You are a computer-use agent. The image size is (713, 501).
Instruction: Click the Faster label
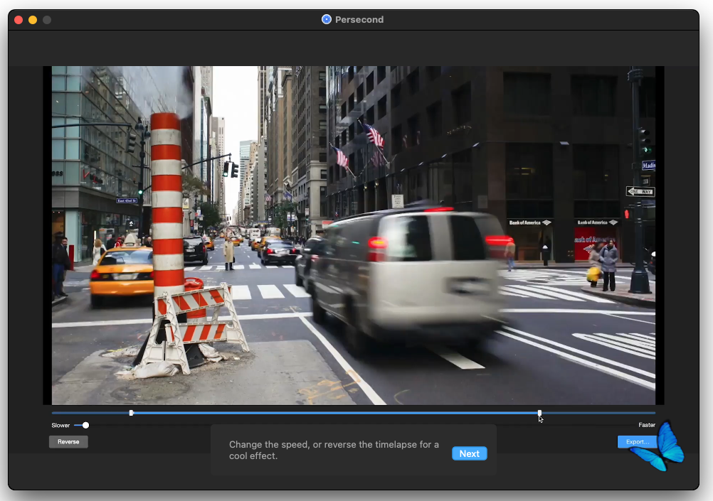click(646, 426)
